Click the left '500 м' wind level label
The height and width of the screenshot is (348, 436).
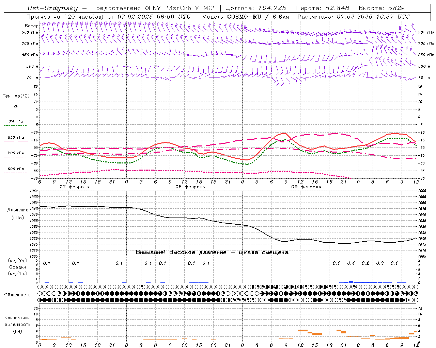pyautogui.click(x=32, y=66)
